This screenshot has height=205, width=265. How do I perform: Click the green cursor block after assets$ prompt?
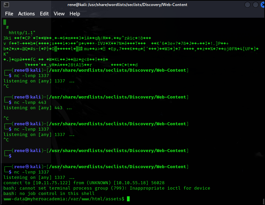click(128, 199)
